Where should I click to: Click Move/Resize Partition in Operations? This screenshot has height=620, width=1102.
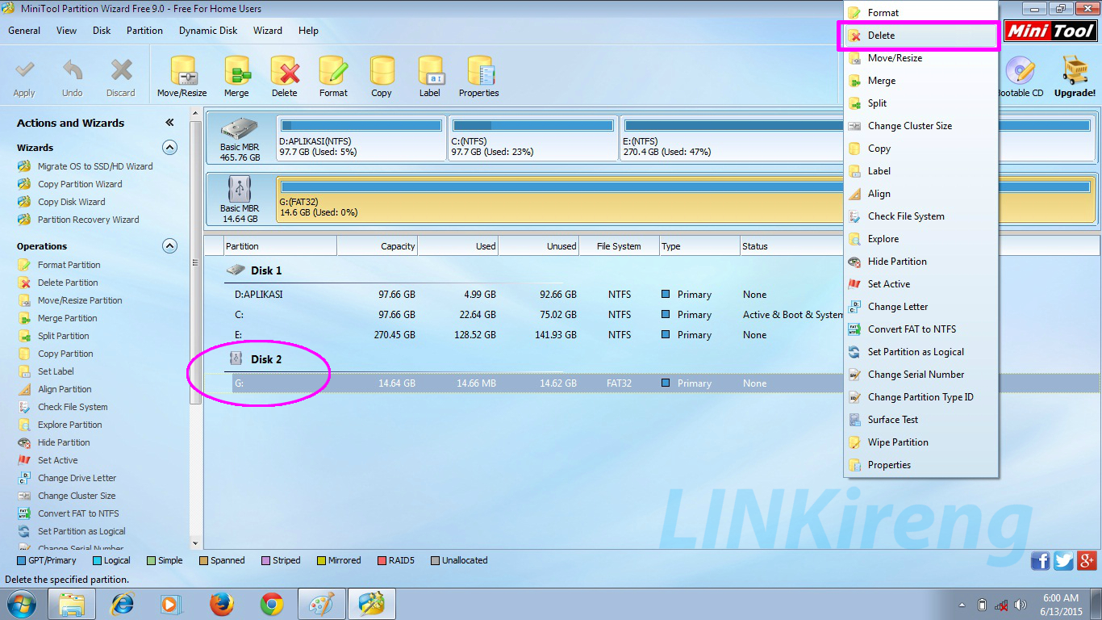click(80, 300)
